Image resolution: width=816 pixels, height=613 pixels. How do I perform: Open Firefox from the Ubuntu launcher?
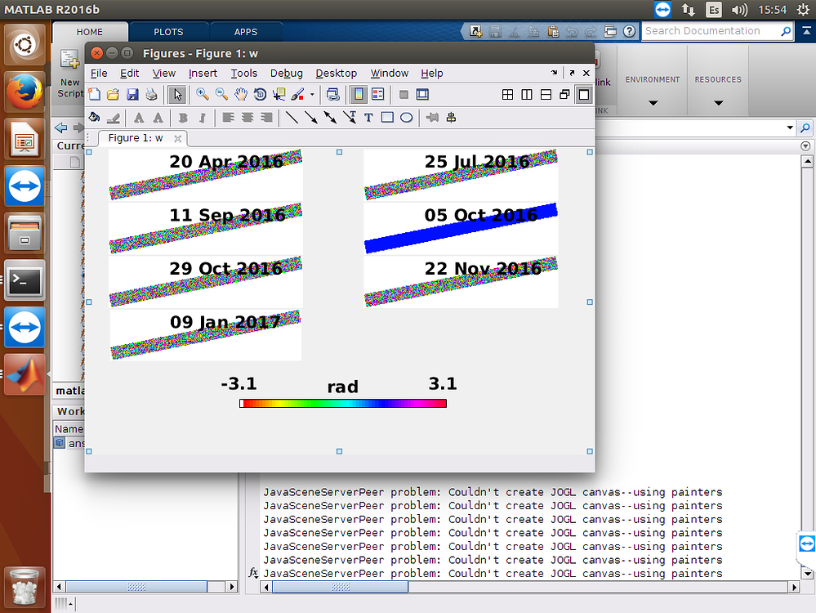click(x=25, y=92)
